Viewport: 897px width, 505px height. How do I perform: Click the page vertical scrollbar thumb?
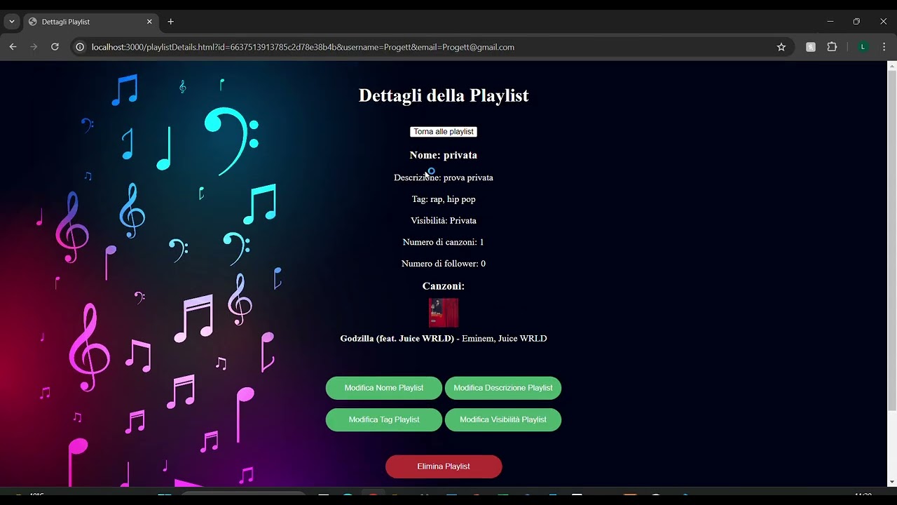tap(892, 241)
